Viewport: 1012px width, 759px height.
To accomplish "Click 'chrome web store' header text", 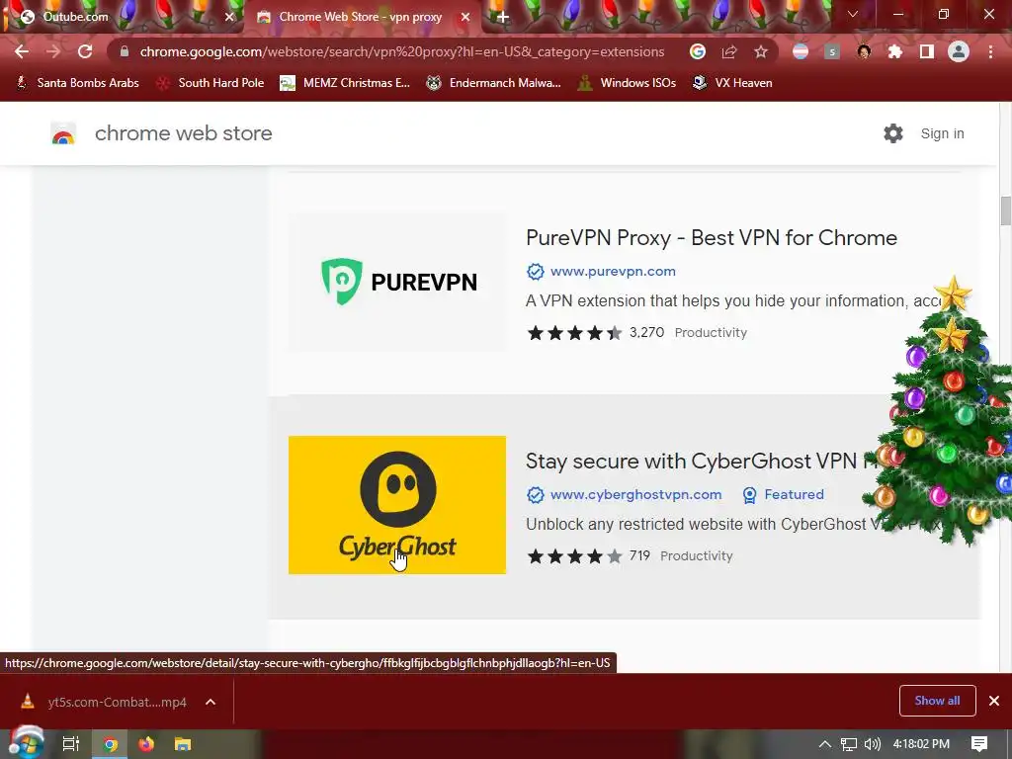I will (183, 133).
